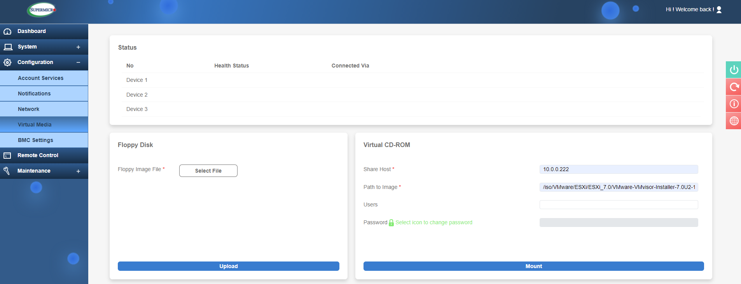Viewport: 741px width, 284px height.
Task: Click the Supermicro logo
Action: tap(42, 10)
